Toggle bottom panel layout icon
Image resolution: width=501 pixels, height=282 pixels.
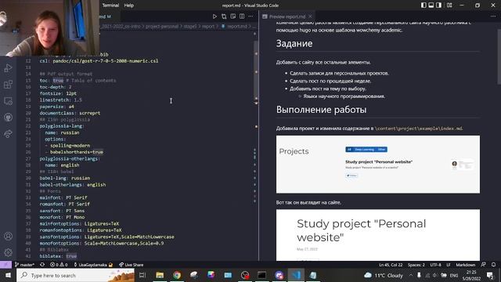[x=431, y=5]
